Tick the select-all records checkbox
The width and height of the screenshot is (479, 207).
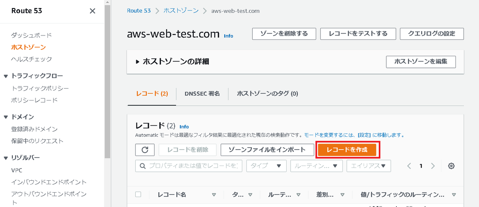click(x=138, y=195)
